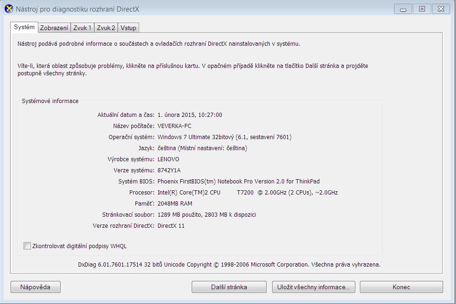Image resolution: width=456 pixels, height=304 pixels.
Task: Open the Zvuk 2 tab
Action: coord(106,28)
